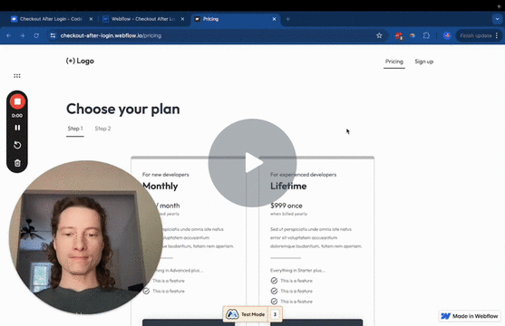Open the Pricing nav link
This screenshot has width=505, height=326.
point(394,62)
